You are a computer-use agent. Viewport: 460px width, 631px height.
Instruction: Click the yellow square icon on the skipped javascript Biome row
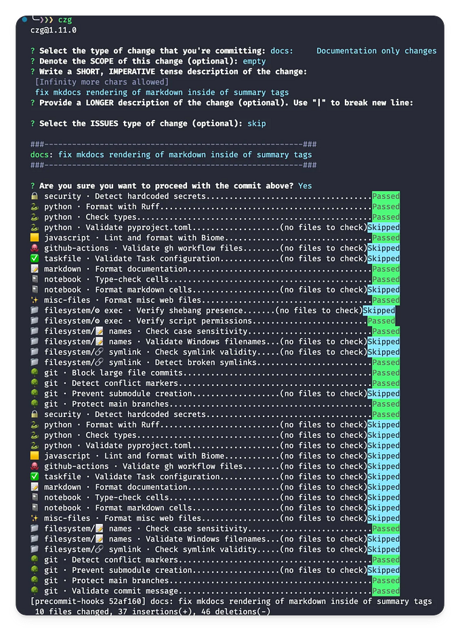tap(35, 456)
